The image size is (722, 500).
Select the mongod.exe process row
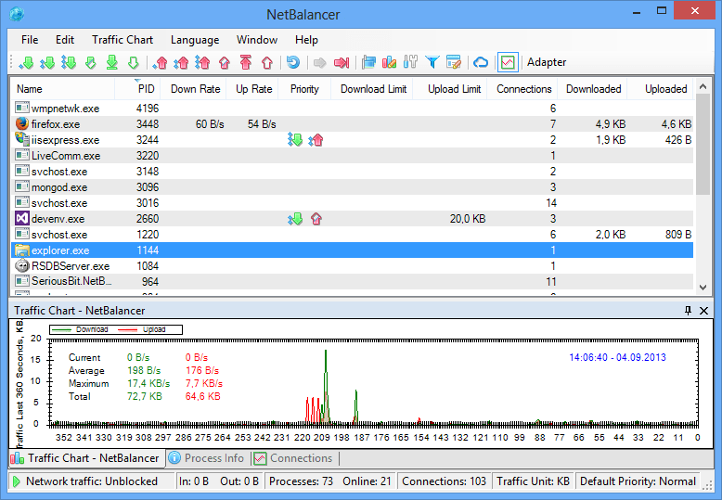(x=353, y=187)
